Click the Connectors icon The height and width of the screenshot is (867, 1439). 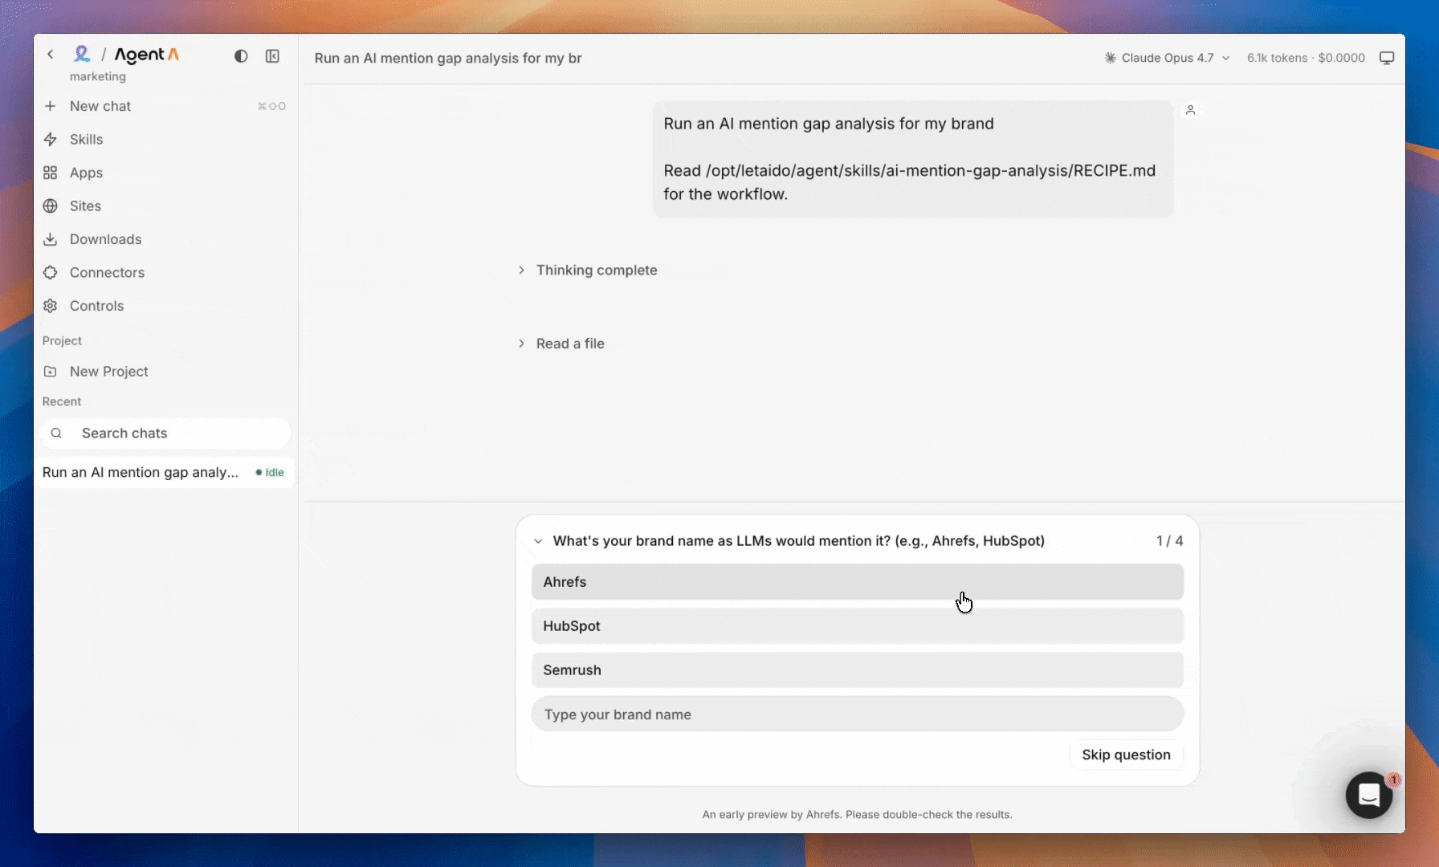51,273
